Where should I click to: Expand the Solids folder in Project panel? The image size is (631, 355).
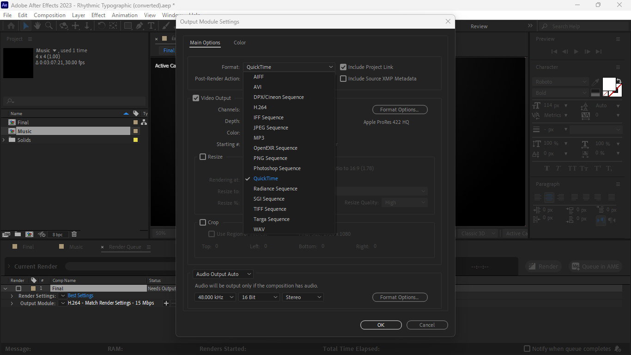click(4, 140)
